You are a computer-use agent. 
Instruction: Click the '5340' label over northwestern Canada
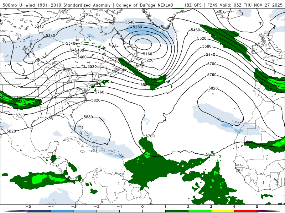point(39,26)
